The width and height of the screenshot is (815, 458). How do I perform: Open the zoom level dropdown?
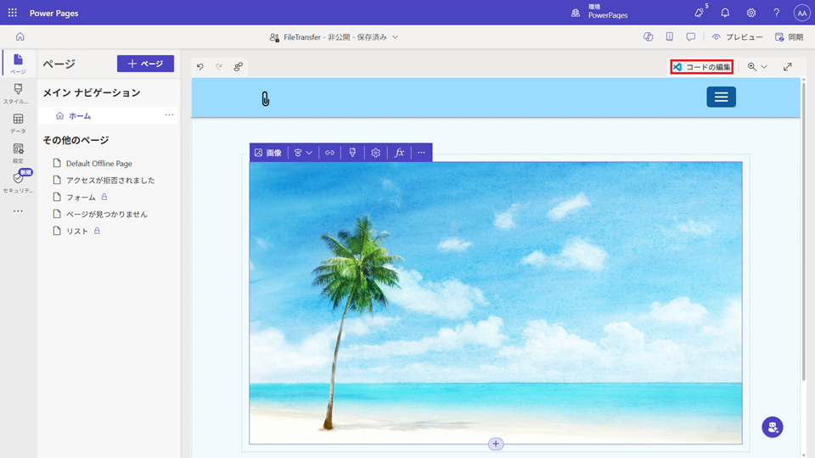point(757,66)
